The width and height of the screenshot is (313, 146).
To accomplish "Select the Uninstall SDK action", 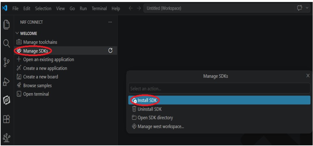I will 219,109.
